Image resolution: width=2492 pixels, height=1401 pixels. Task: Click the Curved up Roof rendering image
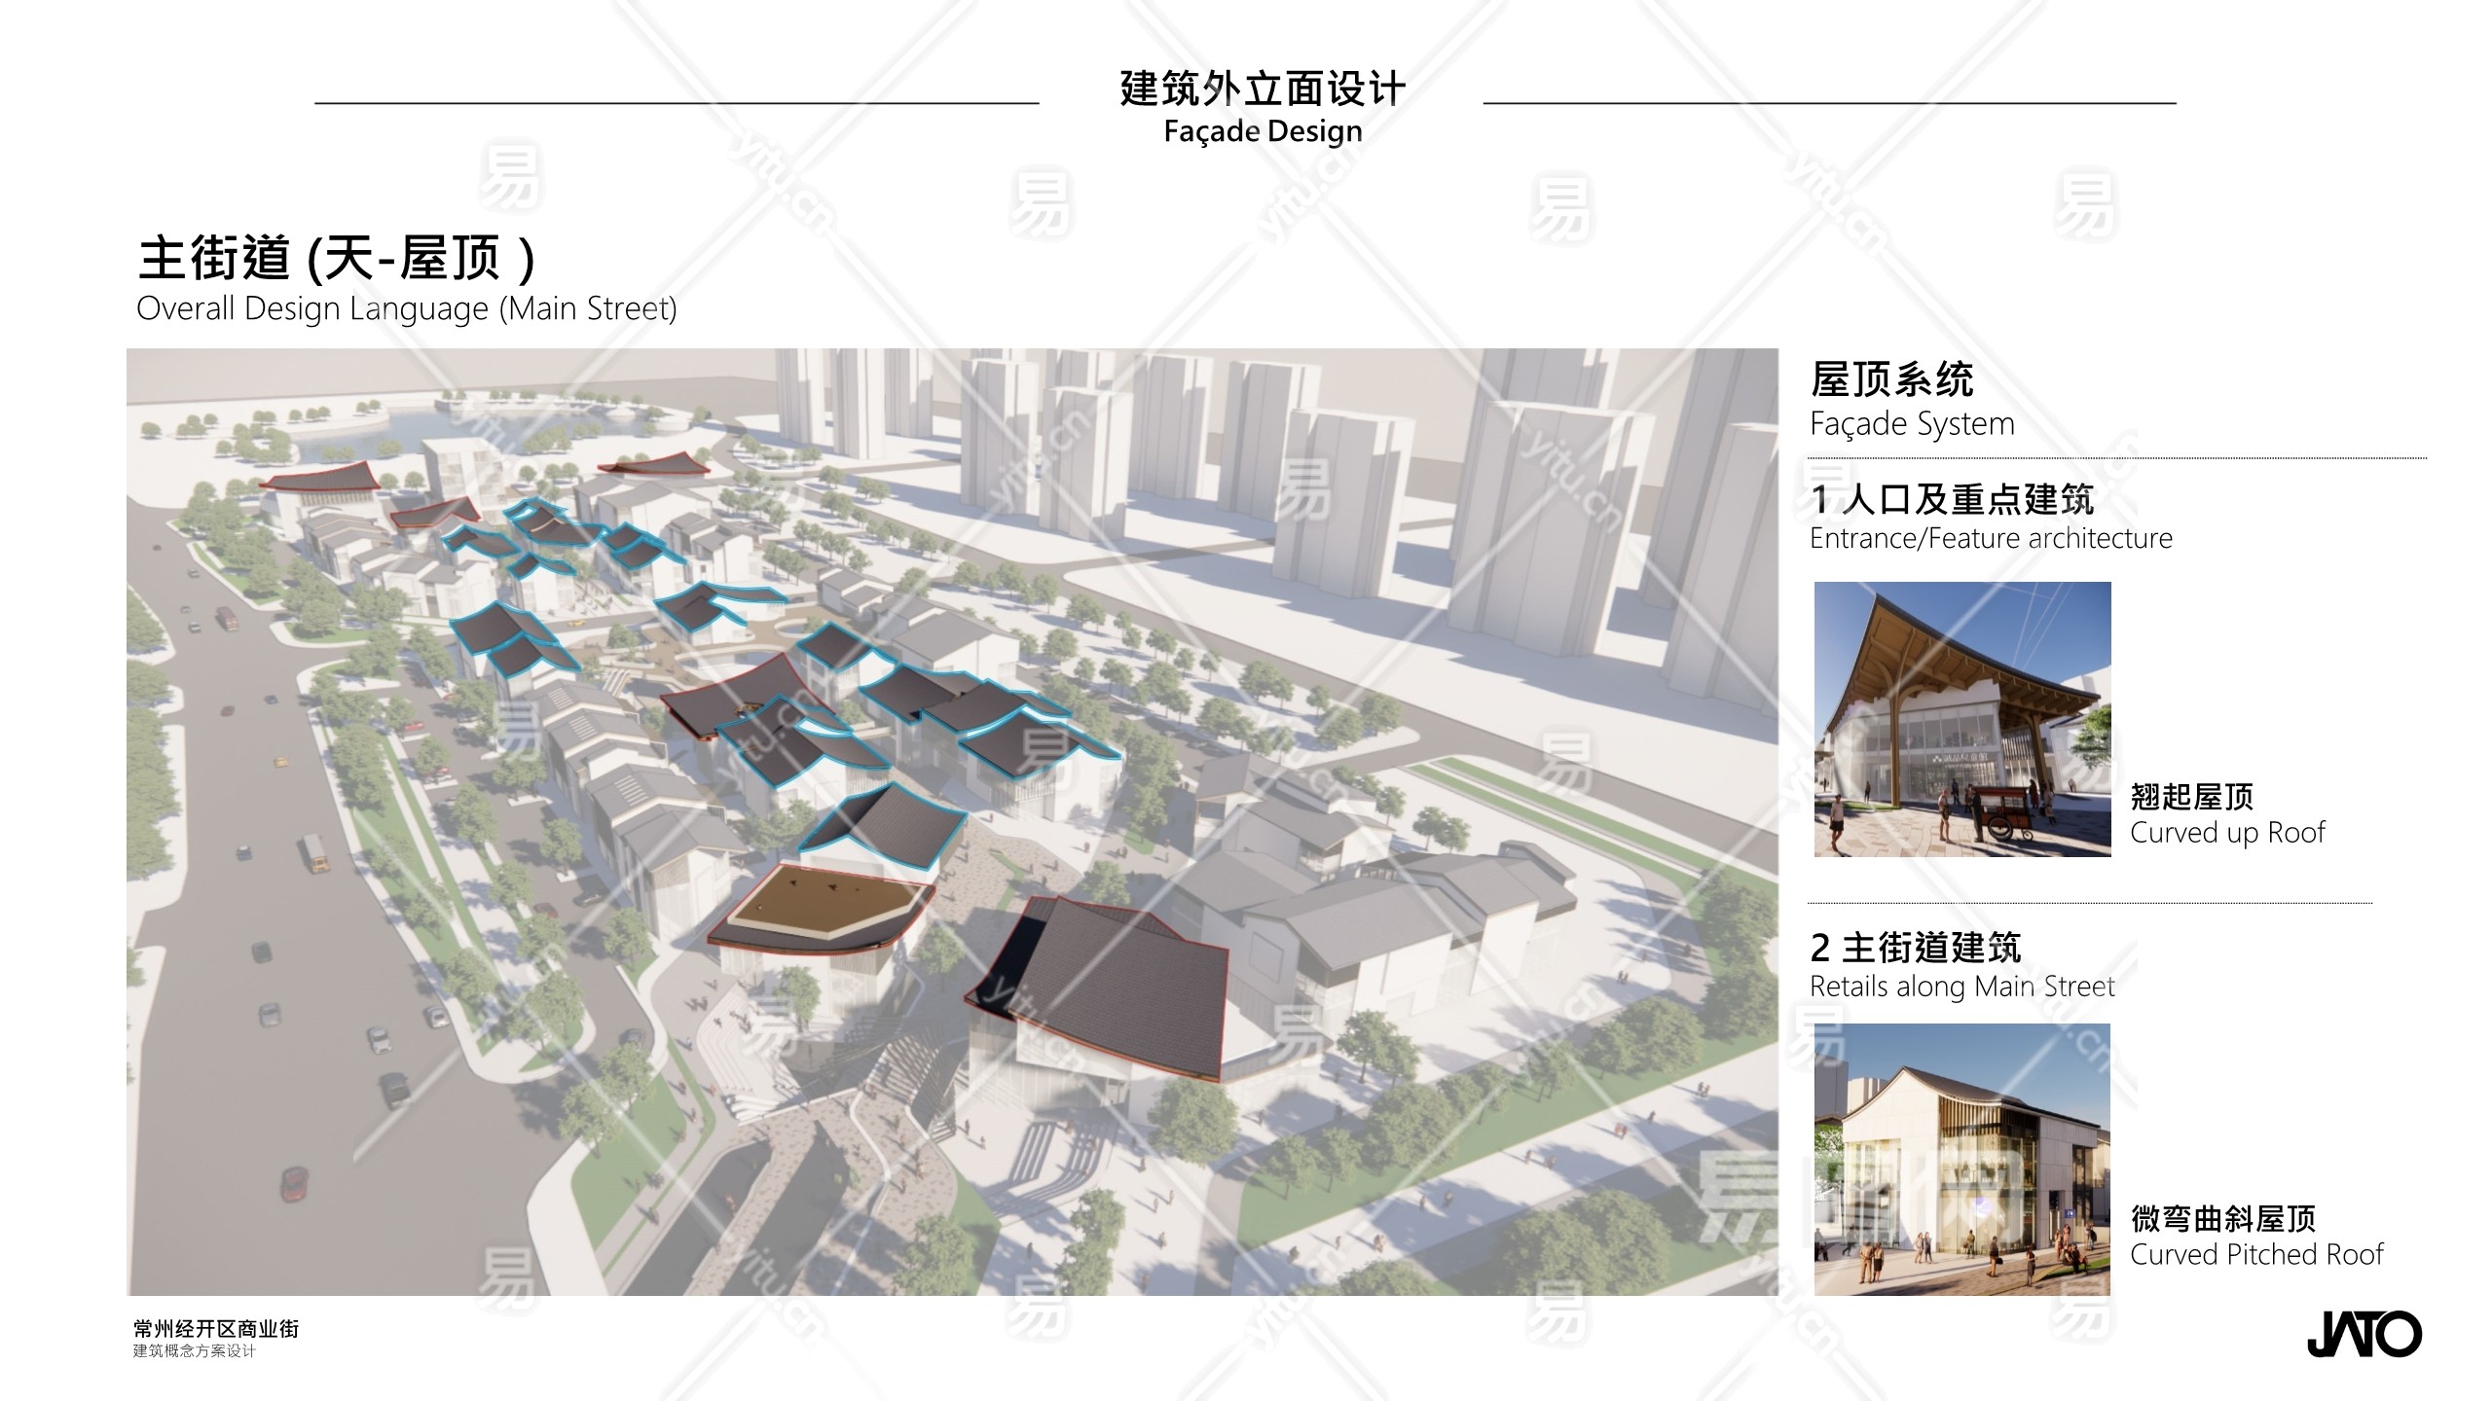1961,719
